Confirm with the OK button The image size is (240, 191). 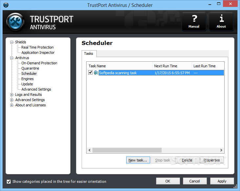[168, 181]
